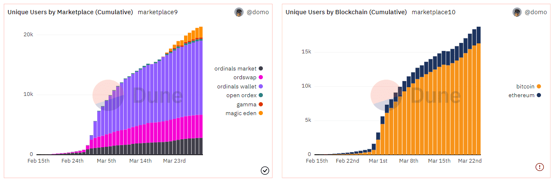Open the marketplace9 query link
Viewport: 553px width, 181px height.
[x=158, y=12]
